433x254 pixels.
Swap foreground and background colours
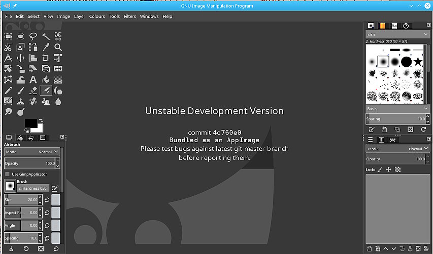coord(41,120)
